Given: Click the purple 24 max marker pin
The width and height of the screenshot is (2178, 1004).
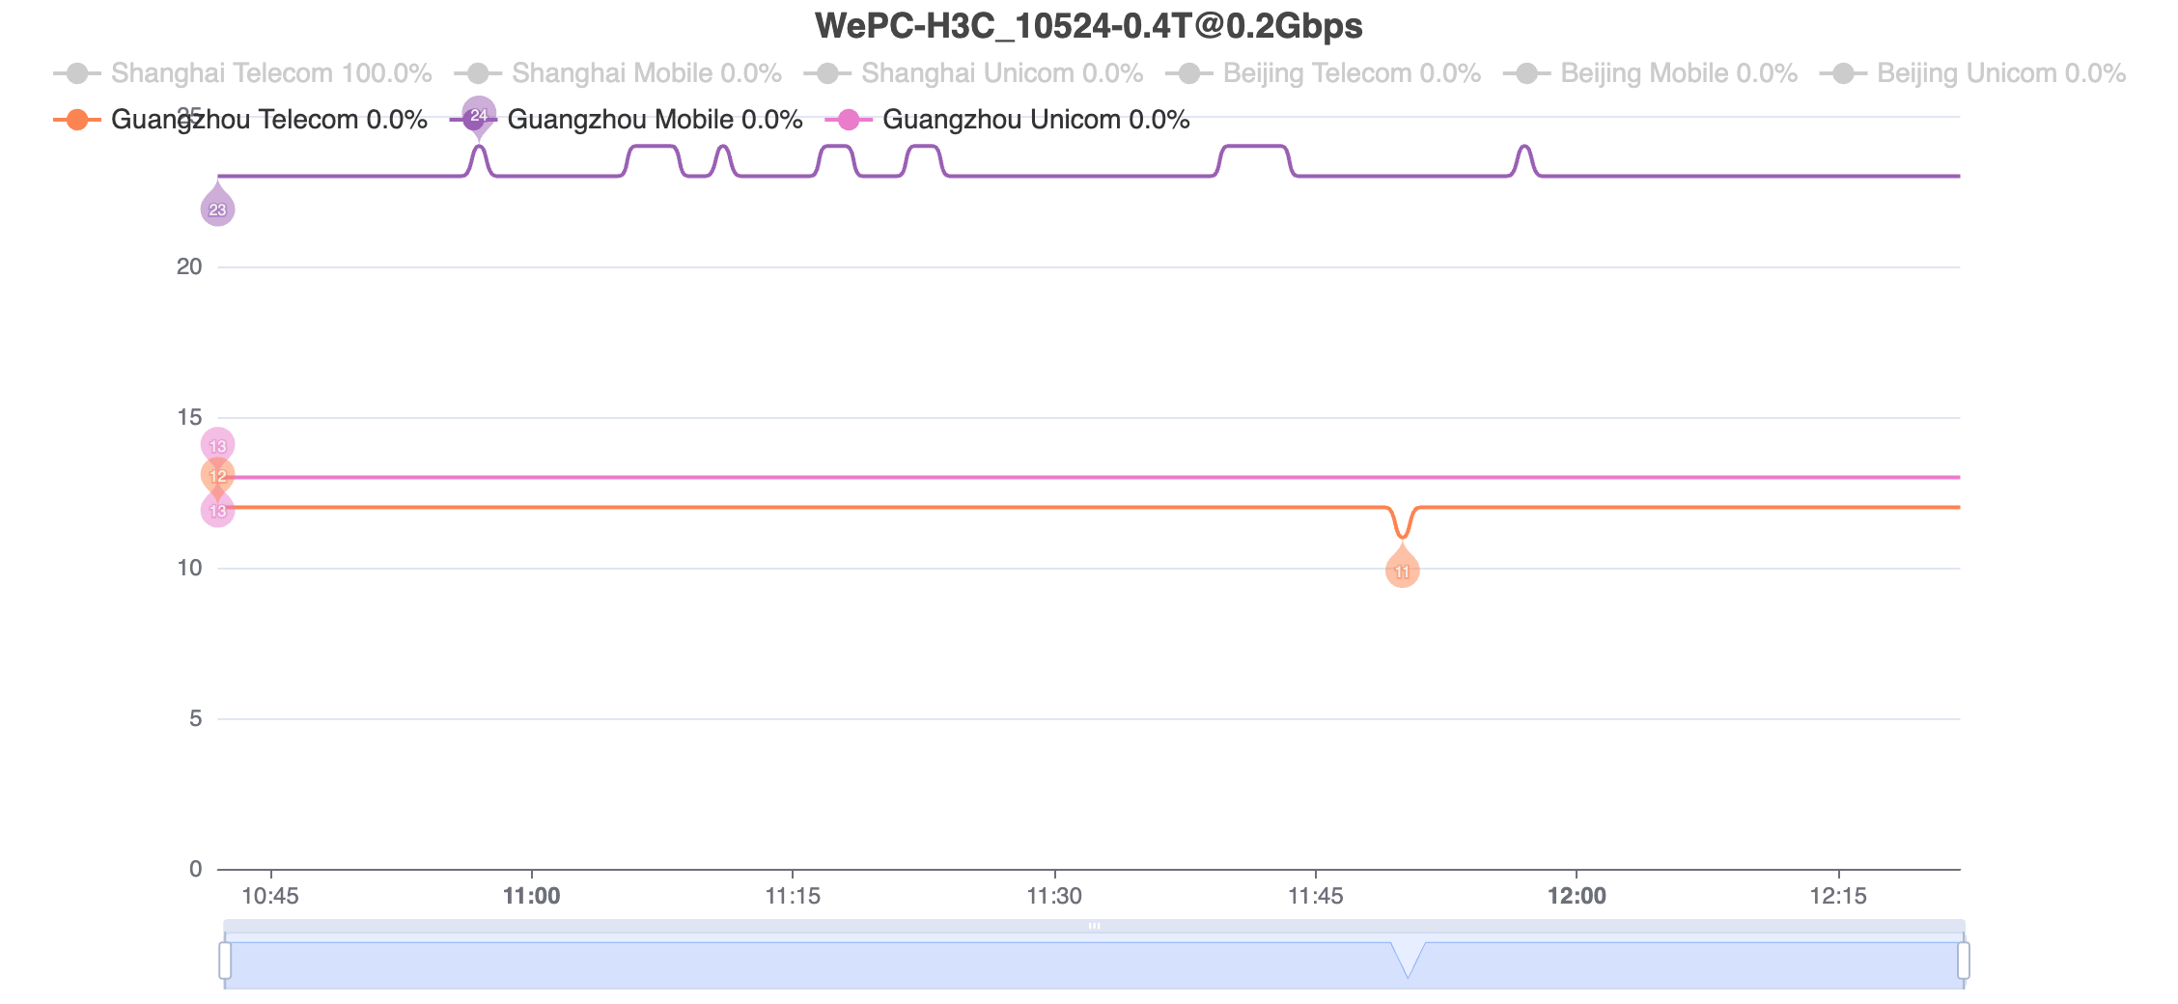Looking at the screenshot, I should [x=479, y=116].
